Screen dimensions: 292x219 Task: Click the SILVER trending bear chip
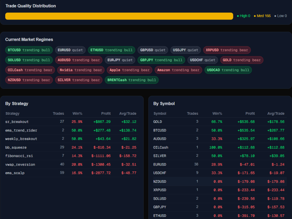[x=79, y=80]
